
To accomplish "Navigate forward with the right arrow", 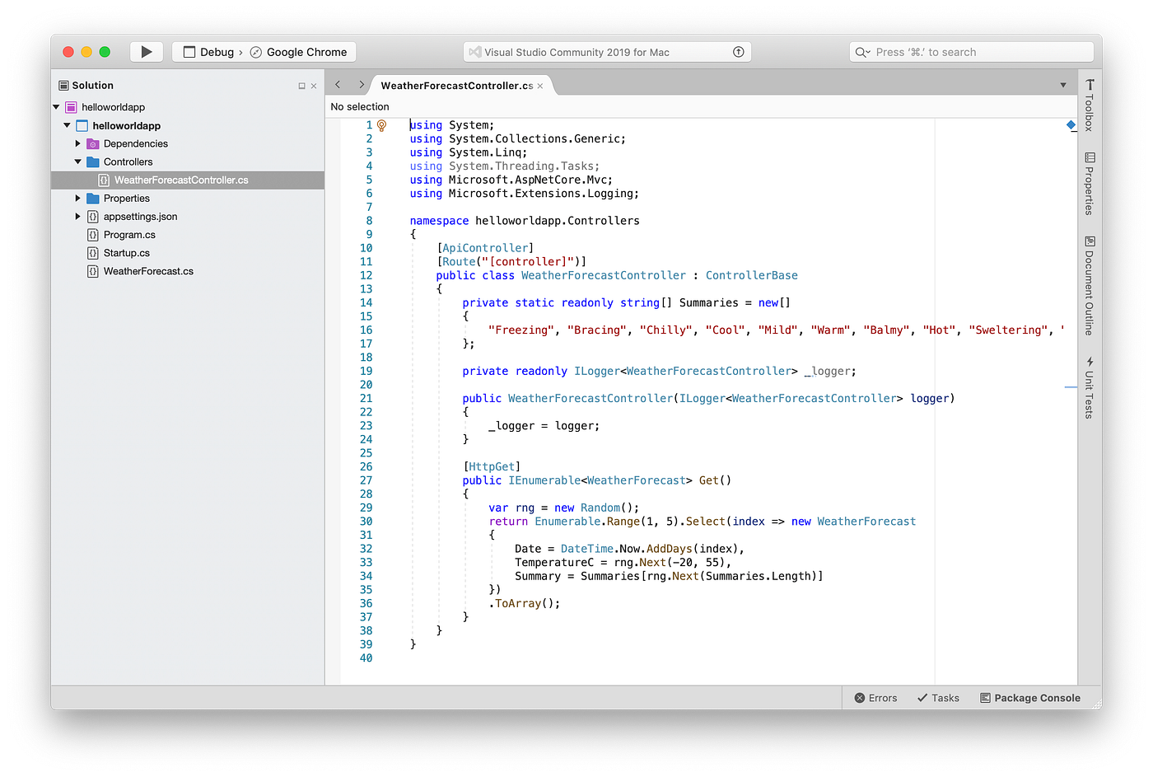I will [361, 84].
